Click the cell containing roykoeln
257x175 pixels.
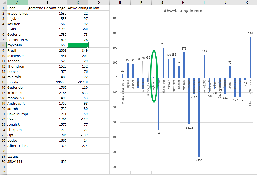tap(17, 45)
